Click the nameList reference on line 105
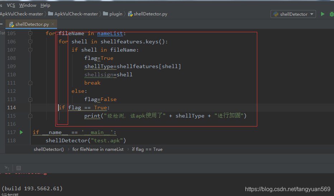334x196 pixels. (x=110, y=33)
